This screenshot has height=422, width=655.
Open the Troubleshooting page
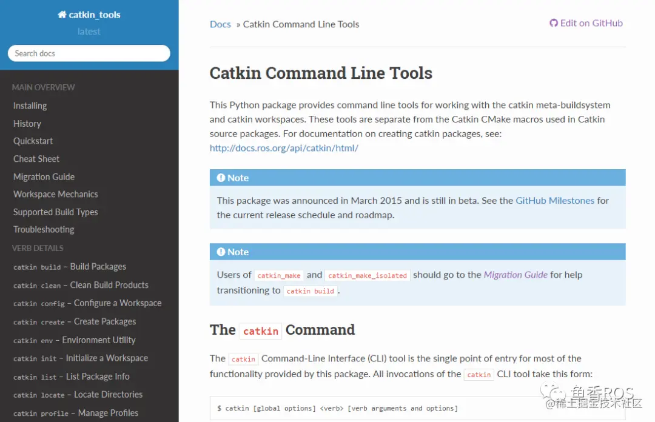click(x=44, y=229)
